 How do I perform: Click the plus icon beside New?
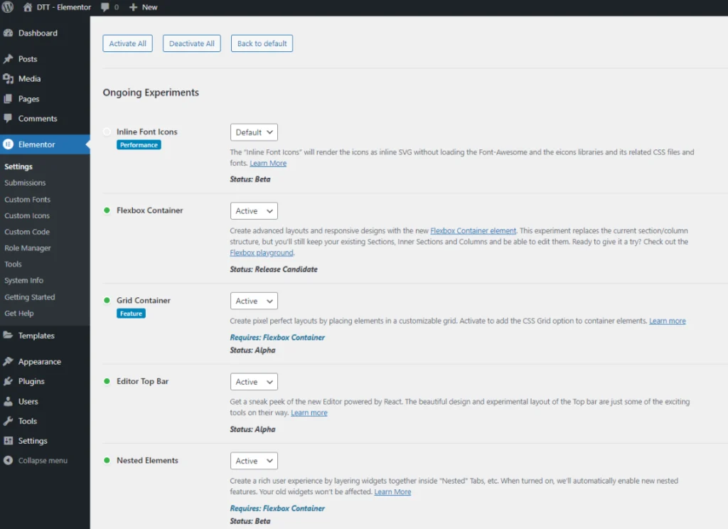tap(133, 7)
